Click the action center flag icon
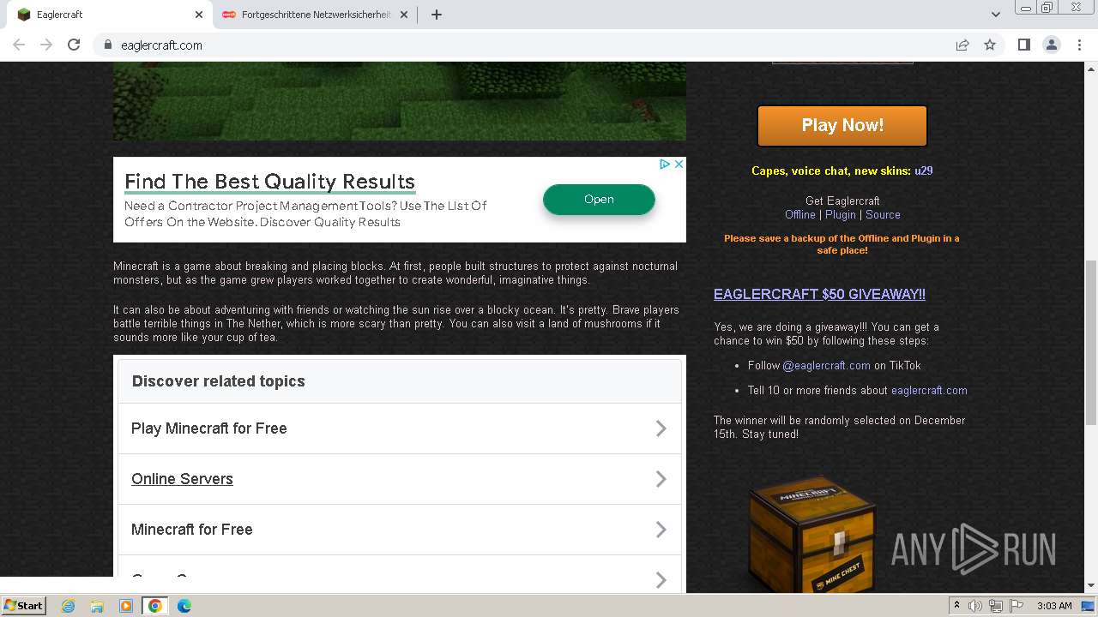The image size is (1098, 617). point(1017,606)
